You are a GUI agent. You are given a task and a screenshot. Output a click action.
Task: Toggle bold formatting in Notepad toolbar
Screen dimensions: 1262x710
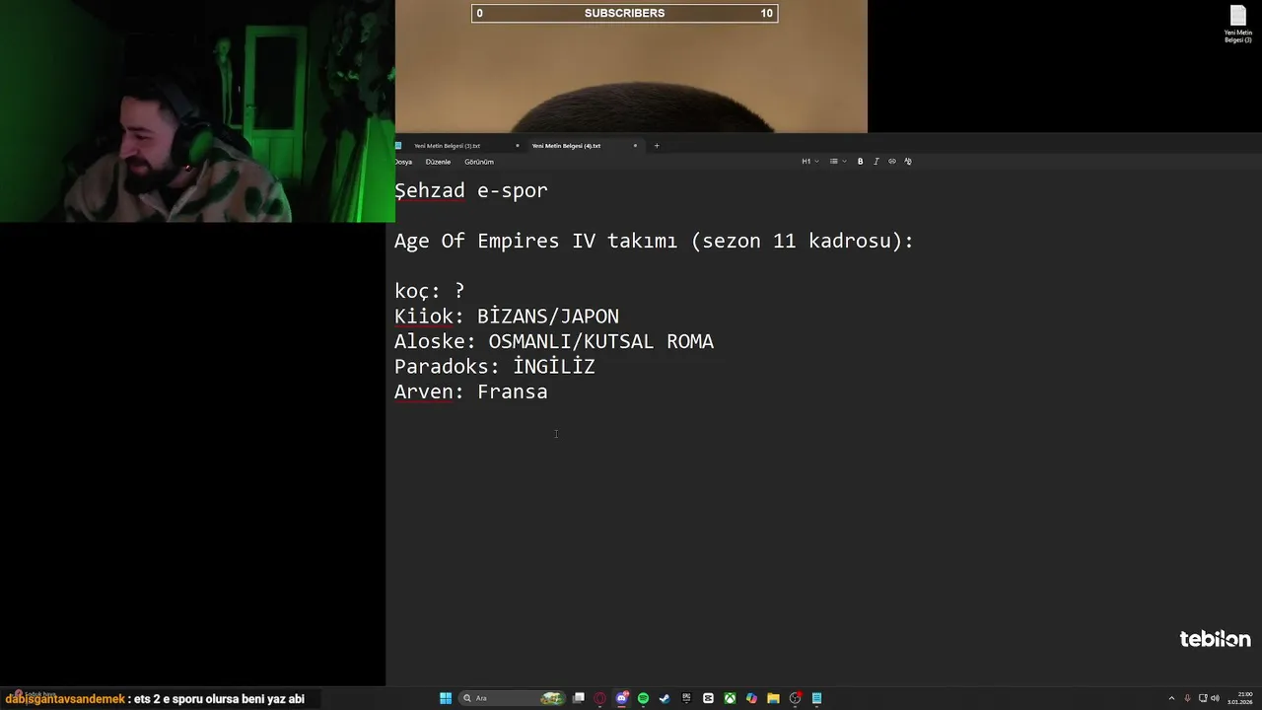860,161
